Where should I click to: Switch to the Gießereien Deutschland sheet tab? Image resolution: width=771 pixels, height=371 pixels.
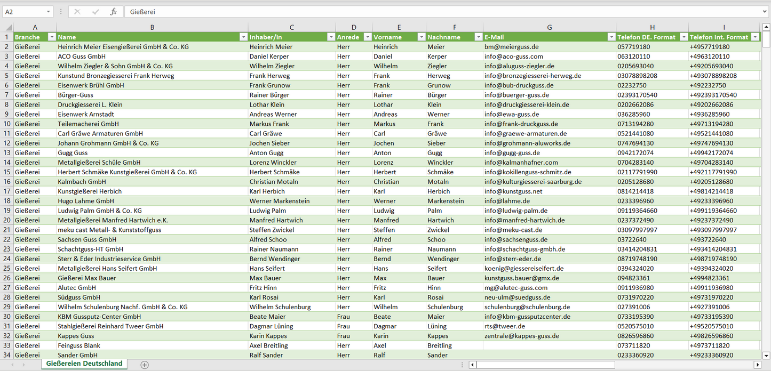click(84, 364)
